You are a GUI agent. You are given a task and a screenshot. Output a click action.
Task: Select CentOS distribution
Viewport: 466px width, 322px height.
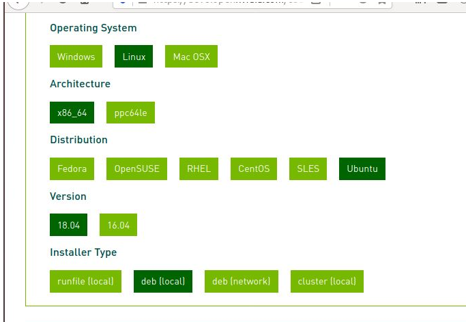tap(254, 169)
